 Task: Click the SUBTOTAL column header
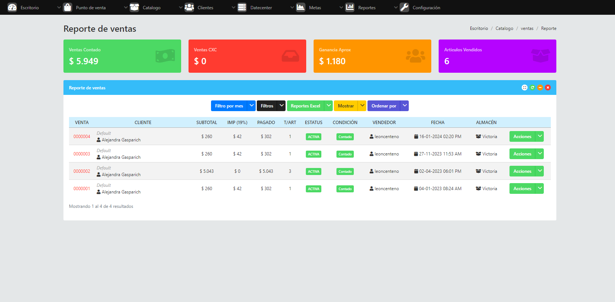(207, 123)
